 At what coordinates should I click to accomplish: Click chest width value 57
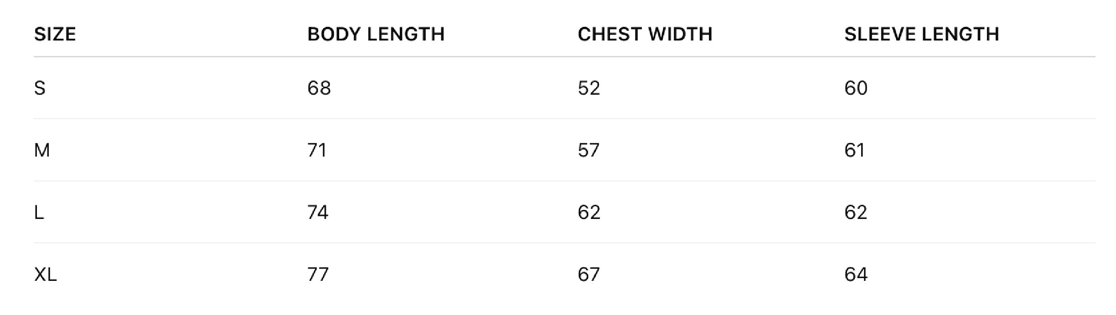point(589,150)
